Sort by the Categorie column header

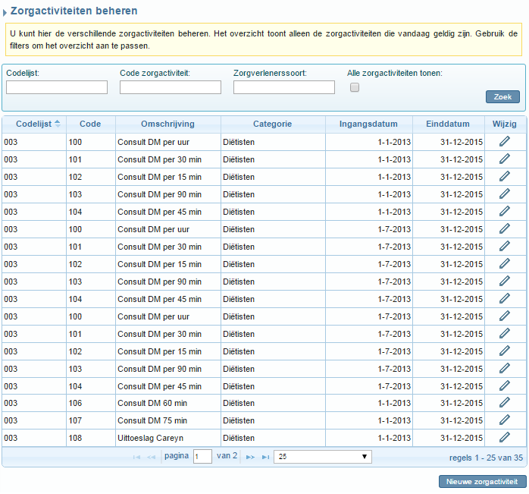(x=273, y=124)
